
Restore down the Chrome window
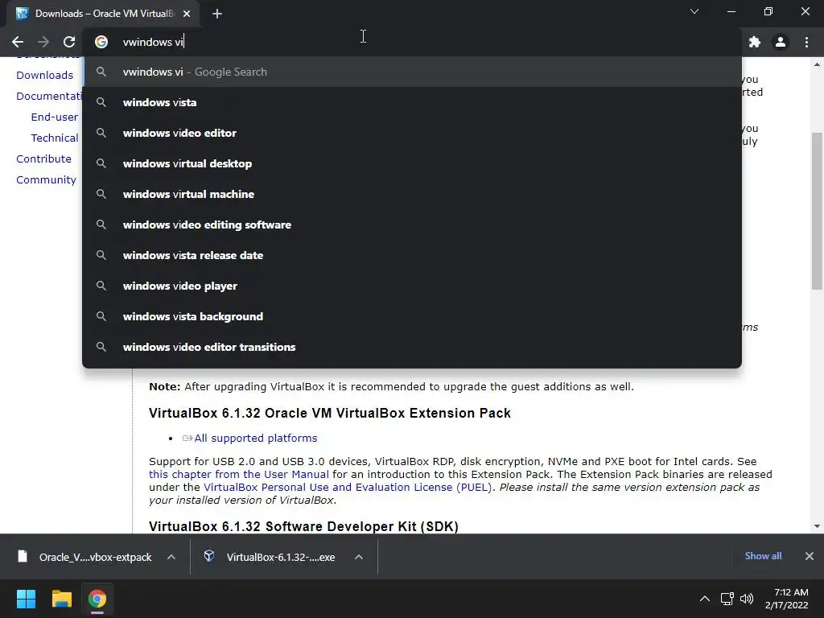coord(768,11)
